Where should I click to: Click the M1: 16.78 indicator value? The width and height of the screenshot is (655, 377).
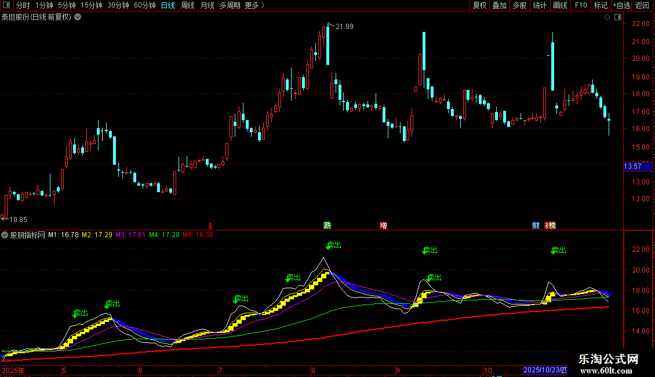(x=63, y=235)
